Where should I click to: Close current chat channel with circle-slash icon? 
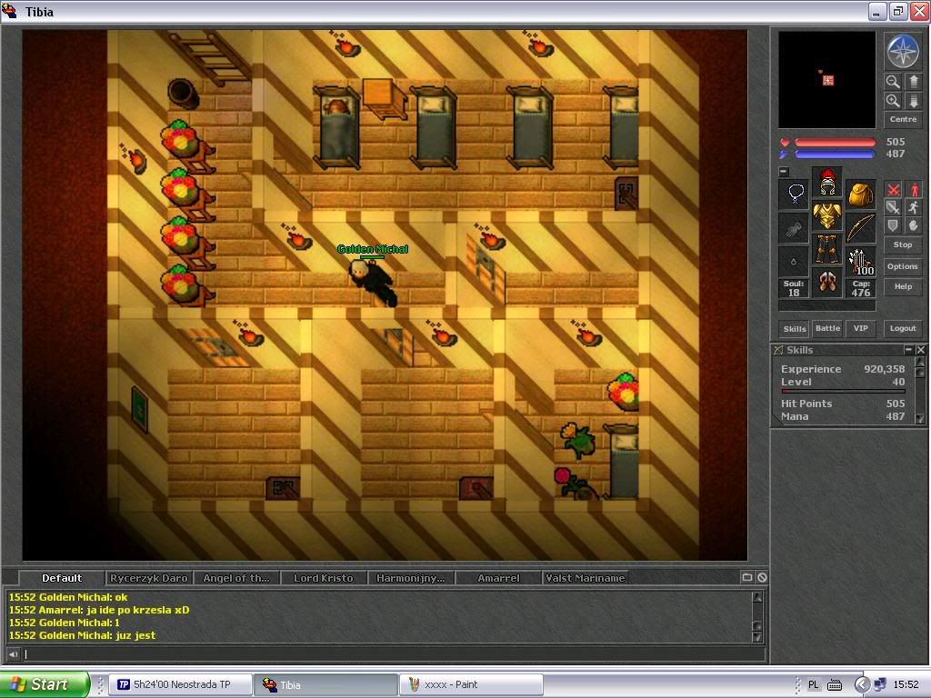[762, 577]
